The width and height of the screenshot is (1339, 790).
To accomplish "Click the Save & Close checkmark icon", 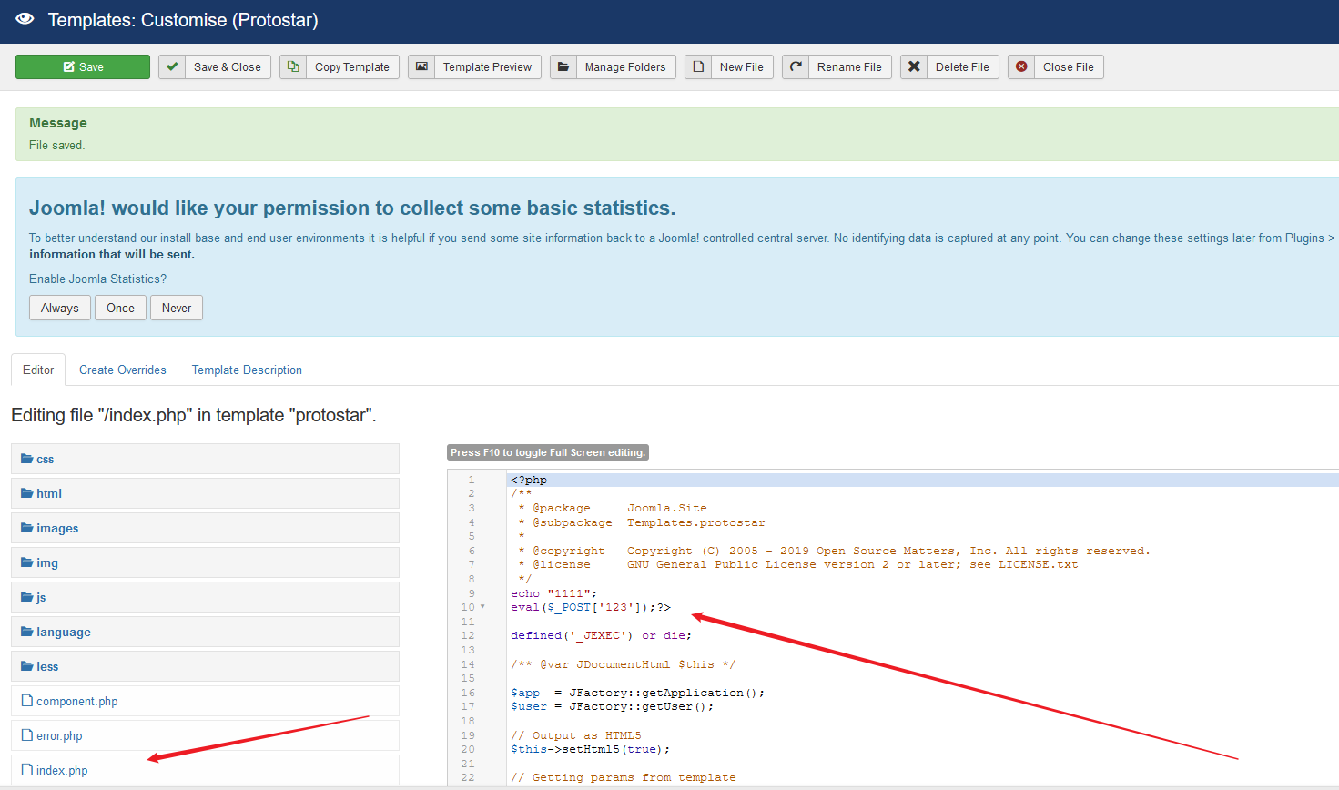I will (172, 66).
